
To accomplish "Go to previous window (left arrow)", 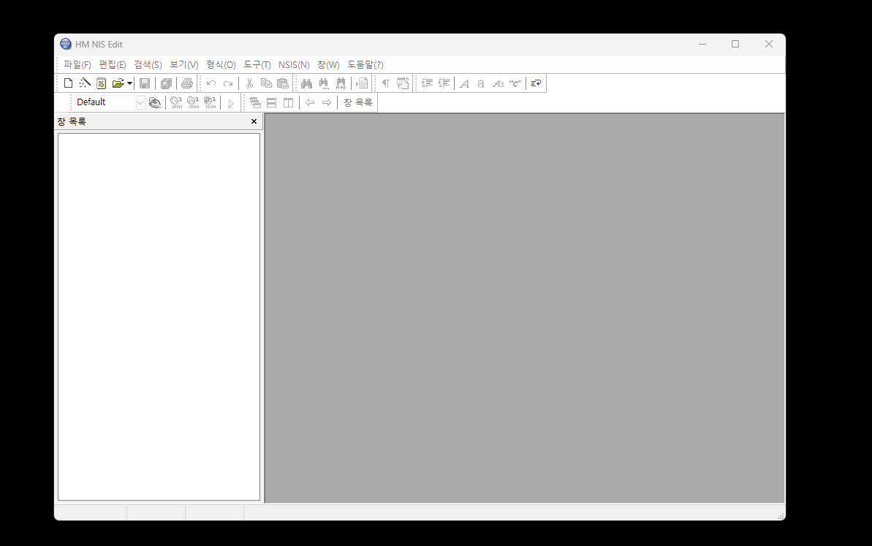I will tap(310, 102).
